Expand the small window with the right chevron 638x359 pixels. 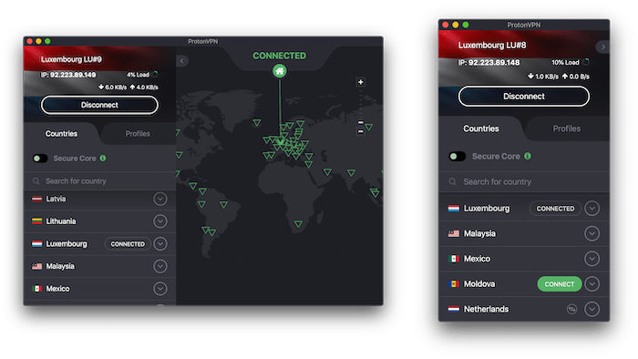603,47
